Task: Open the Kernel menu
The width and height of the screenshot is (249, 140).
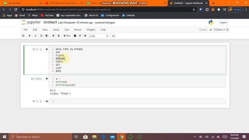Action: (x=77, y=30)
